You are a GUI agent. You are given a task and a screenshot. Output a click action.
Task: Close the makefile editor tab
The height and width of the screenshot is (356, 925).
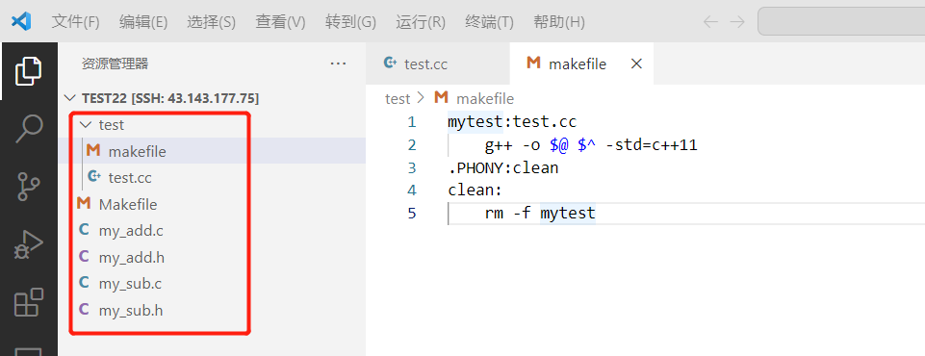tap(636, 64)
